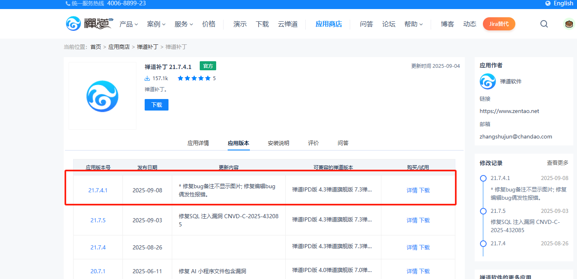This screenshot has height=279, width=577.
Task: Click the 禅道软件 author avatar icon
Action: 488,81
